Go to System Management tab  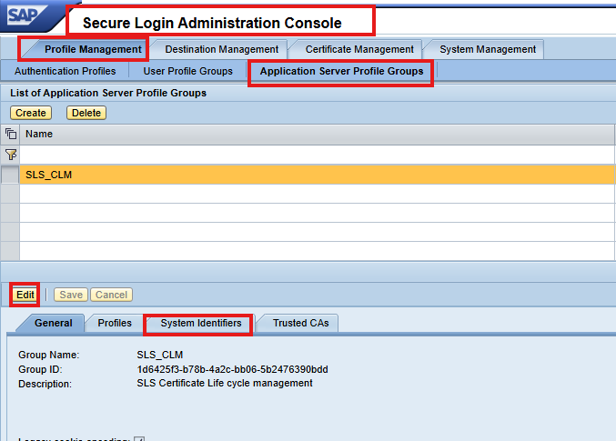487,49
